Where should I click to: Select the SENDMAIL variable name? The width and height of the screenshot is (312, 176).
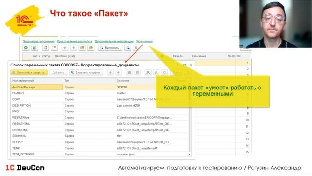click(x=19, y=136)
